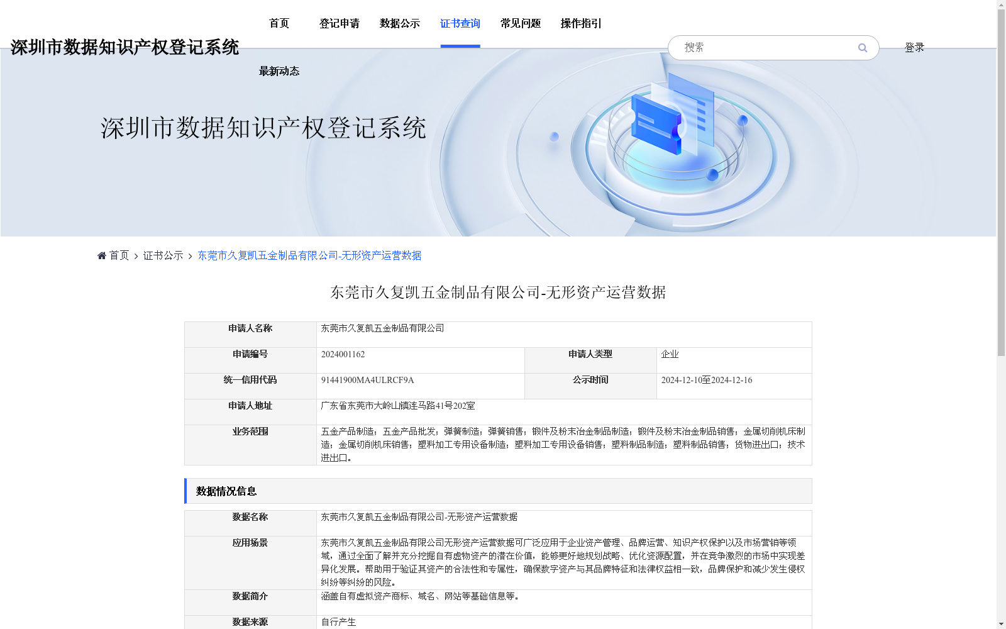Click the scrollbar up arrow
This screenshot has height=629, width=1006.
pos(1001,5)
